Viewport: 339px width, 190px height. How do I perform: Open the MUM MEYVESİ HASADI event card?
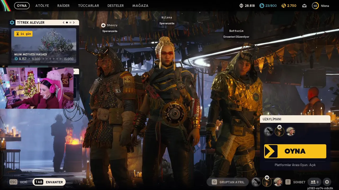[44, 45]
